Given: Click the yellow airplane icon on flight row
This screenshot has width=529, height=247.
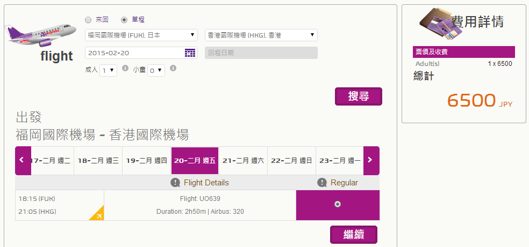Looking at the screenshot, I should pos(97,214).
